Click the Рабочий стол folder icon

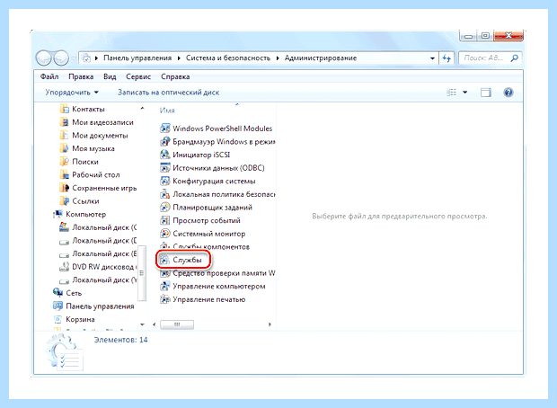tap(65, 174)
